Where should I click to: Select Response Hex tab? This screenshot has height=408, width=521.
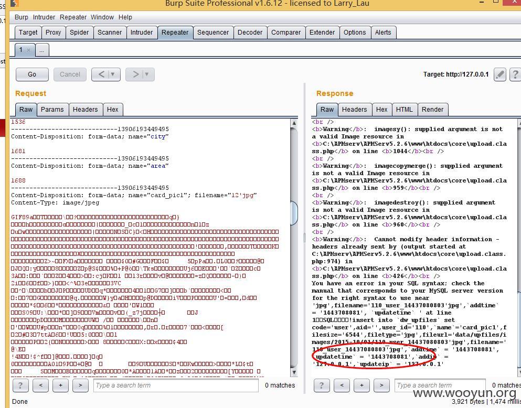pos(382,110)
